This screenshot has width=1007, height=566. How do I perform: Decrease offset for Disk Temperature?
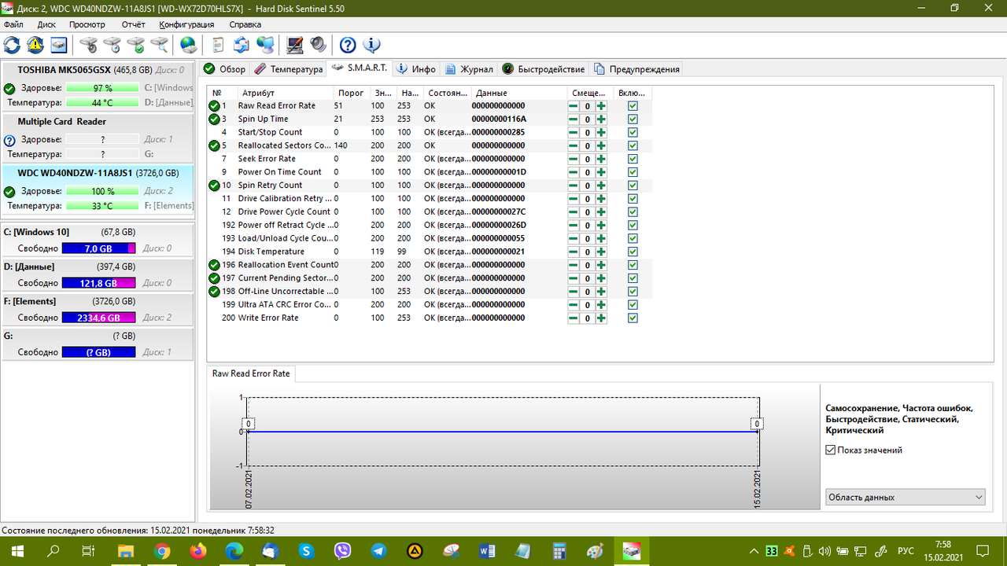pos(573,252)
